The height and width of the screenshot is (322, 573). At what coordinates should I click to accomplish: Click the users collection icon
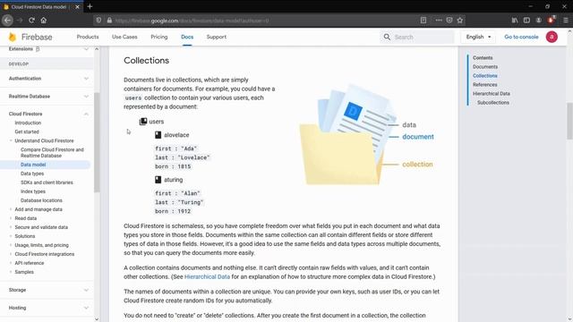click(143, 122)
